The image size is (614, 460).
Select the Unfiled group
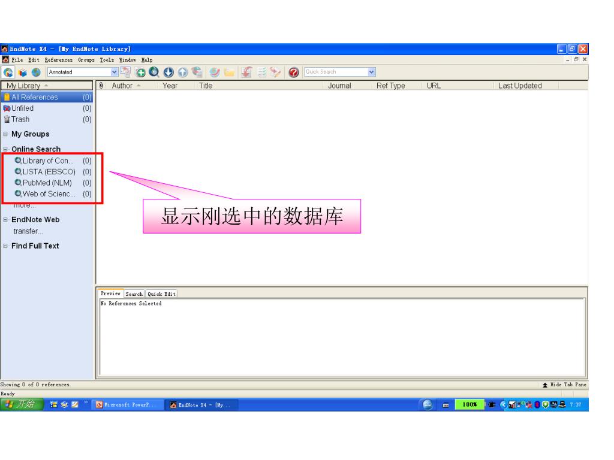point(47,108)
